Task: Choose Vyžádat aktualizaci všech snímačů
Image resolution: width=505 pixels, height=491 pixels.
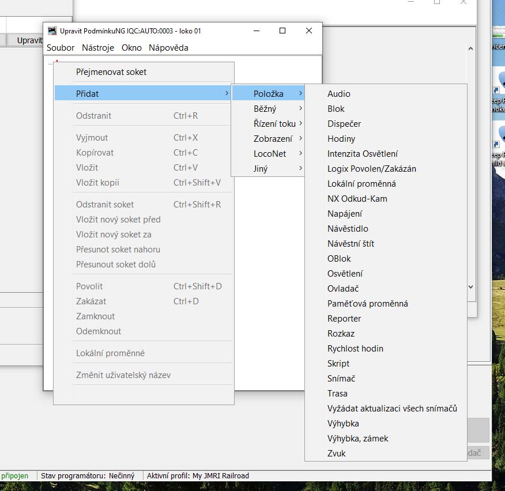Action: coord(392,409)
